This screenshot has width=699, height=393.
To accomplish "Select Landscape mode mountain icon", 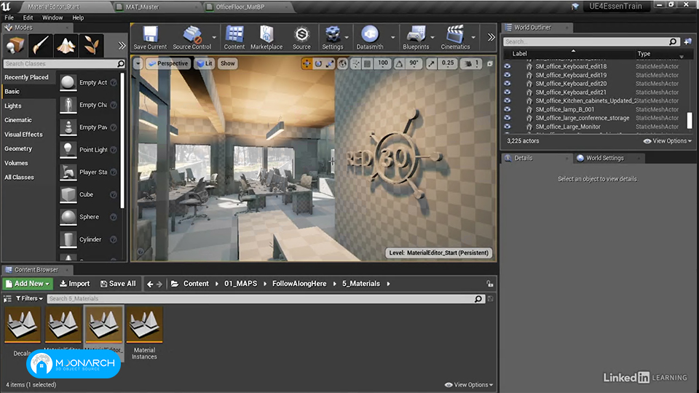I will [x=66, y=45].
